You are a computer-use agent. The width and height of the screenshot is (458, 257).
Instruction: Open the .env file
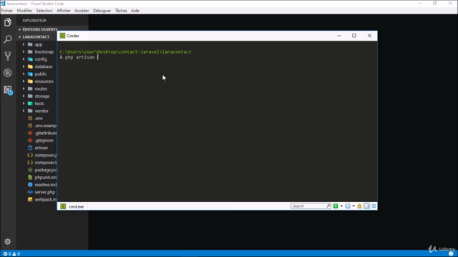tap(39, 119)
